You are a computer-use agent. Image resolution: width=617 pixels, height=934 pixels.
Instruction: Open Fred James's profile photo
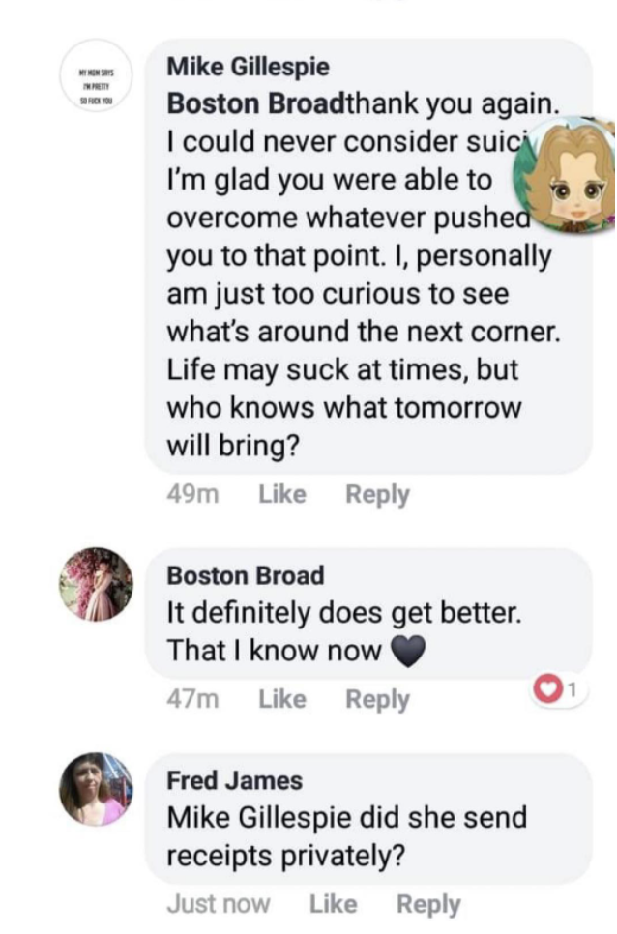[96, 788]
